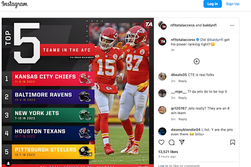Reply to __nige__'s comment
The image size is (251, 167).
pyautogui.click(x=183, y=98)
